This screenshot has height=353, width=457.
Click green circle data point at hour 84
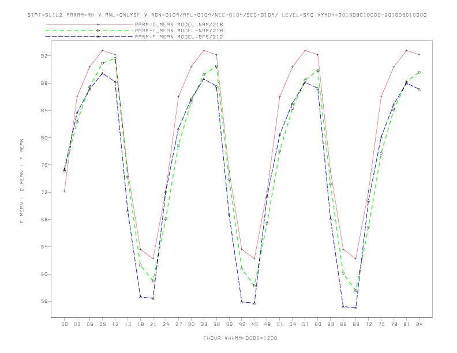coord(419,72)
